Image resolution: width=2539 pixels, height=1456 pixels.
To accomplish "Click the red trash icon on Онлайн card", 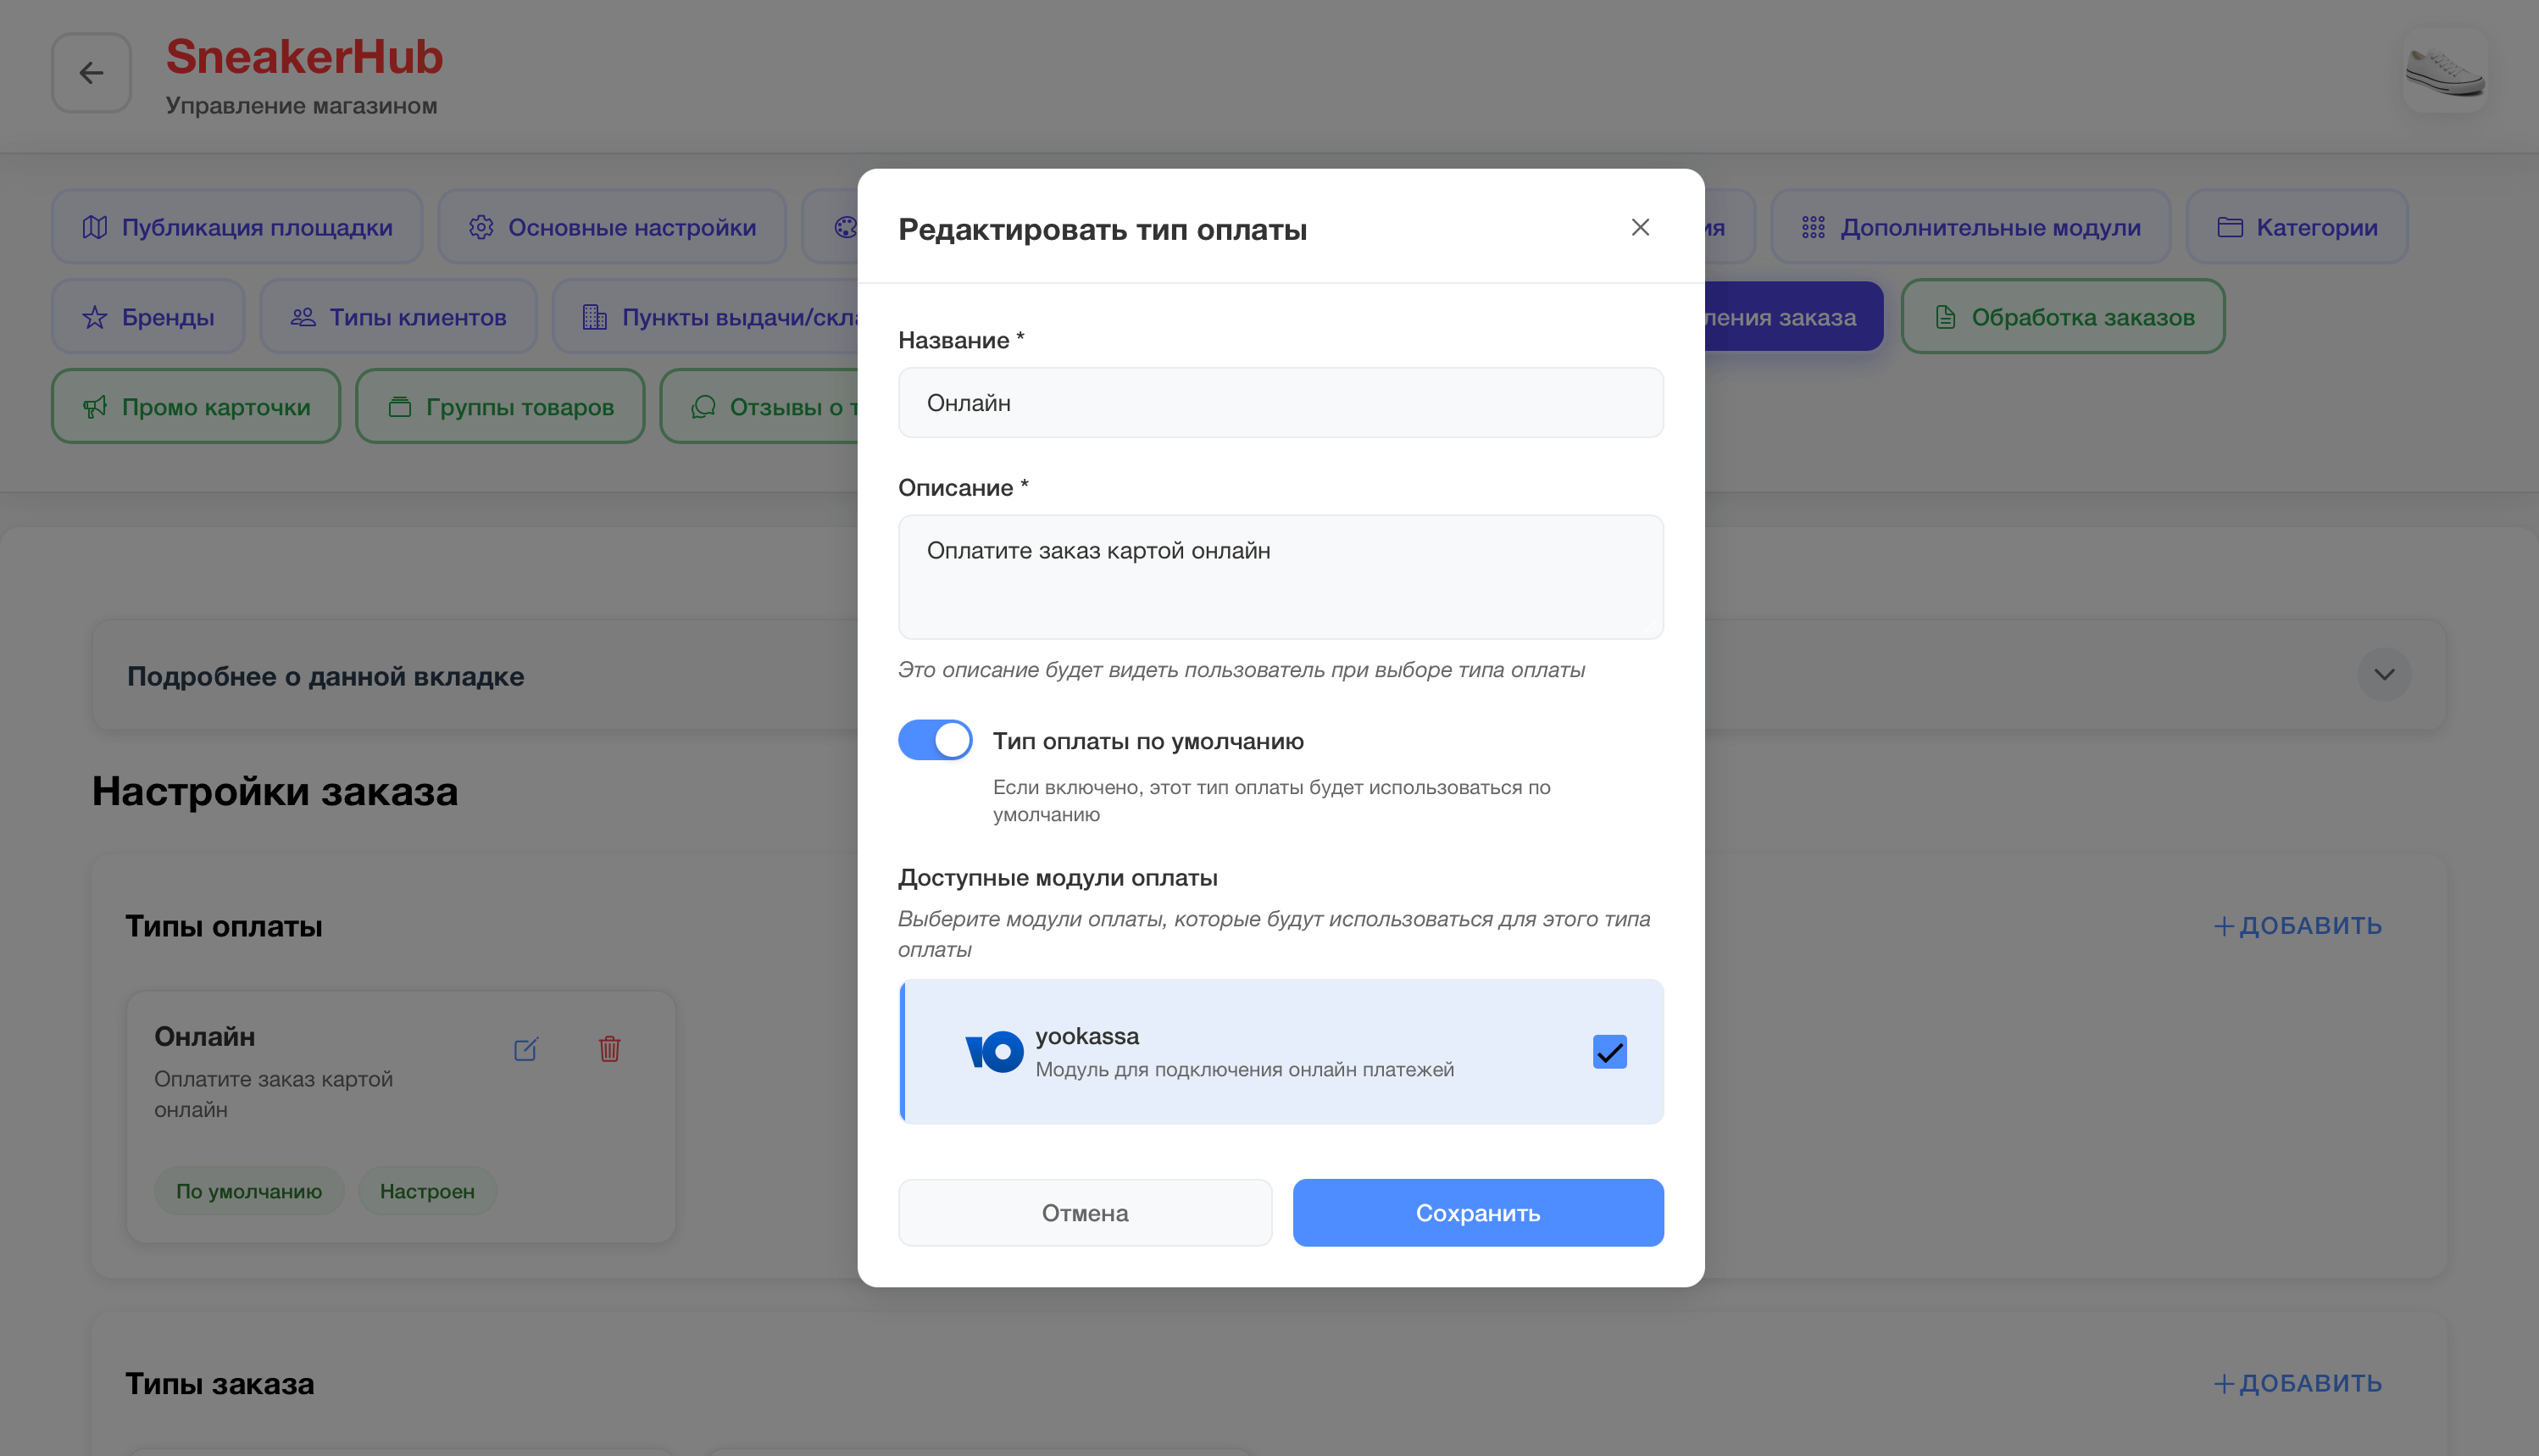I will point(609,1049).
